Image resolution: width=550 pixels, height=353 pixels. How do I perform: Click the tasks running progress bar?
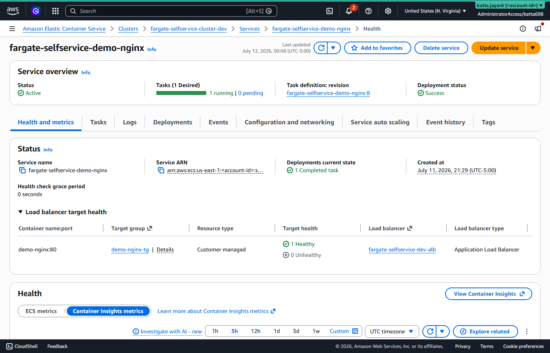click(x=181, y=93)
